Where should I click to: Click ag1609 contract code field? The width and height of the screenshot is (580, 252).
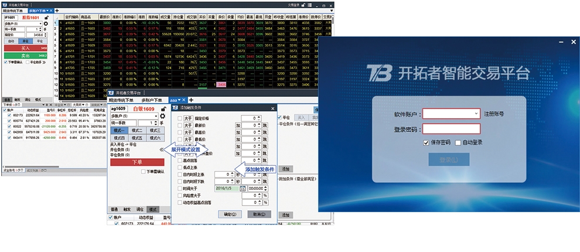coord(119,109)
